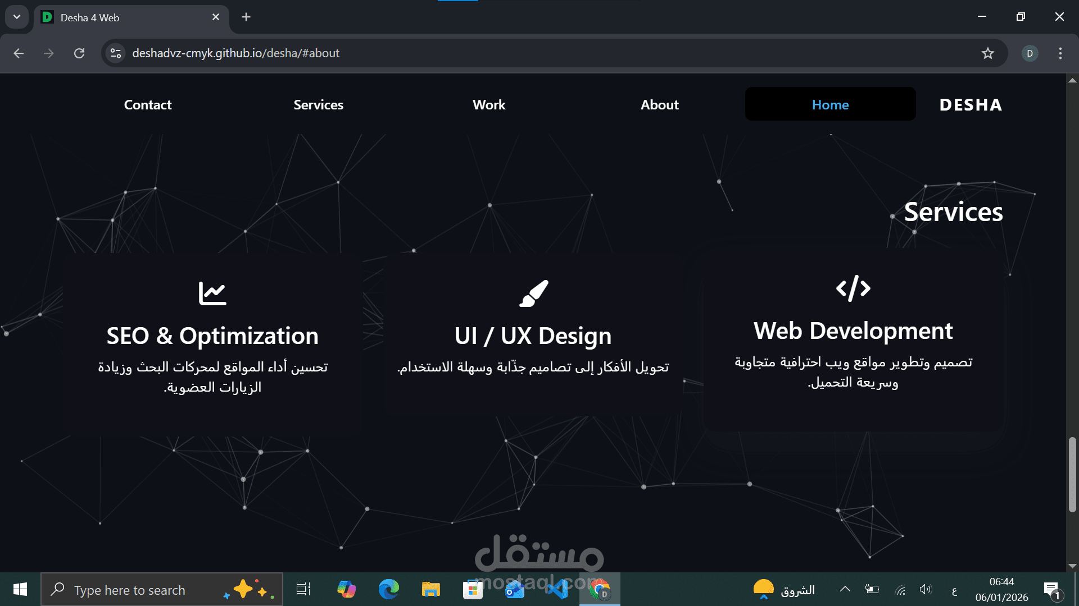Open Task View on taskbar
The height and width of the screenshot is (606, 1079).
(303, 590)
